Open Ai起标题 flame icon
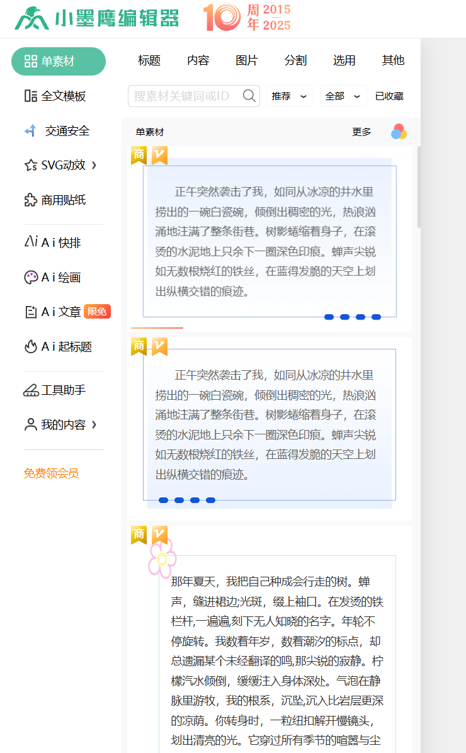This screenshot has width=466, height=753. tap(30, 346)
